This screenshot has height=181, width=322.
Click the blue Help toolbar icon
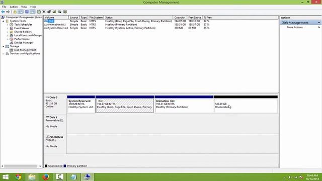[27, 12]
